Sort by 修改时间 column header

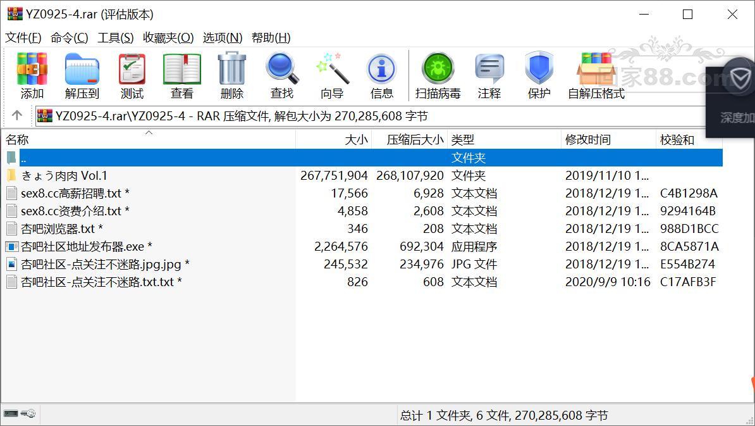(609, 140)
